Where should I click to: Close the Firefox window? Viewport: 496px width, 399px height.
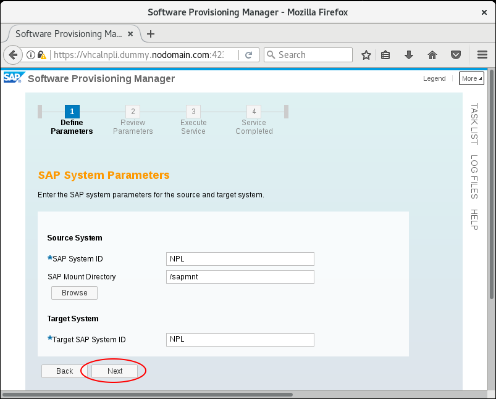pos(484,12)
